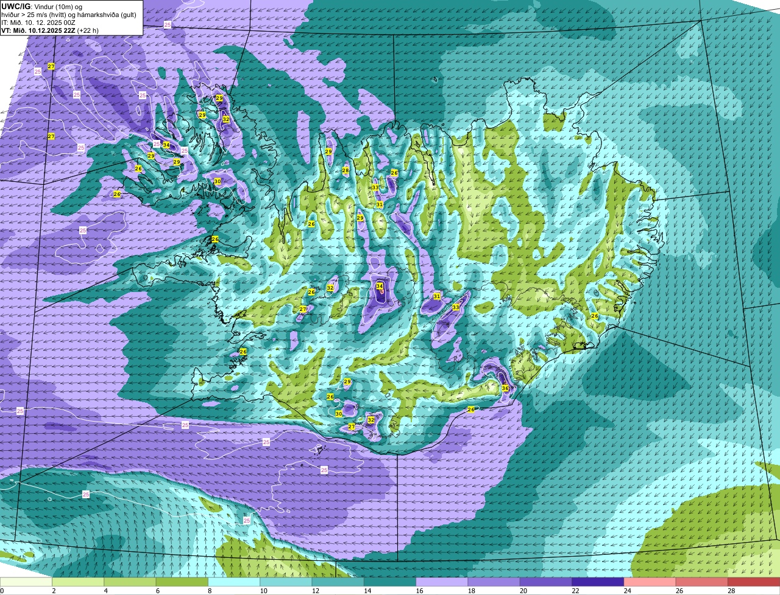Viewport: 780px width, 595px height.
Task: Click the legend swatch below 2 m/s
Action: pyautogui.click(x=26, y=582)
